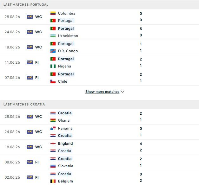199x185 pixels.
Task: Click the Belgium flag icon
Action: coord(53,181)
